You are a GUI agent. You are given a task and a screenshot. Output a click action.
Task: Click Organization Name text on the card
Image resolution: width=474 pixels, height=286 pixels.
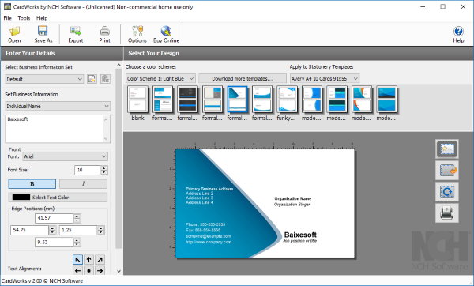click(292, 198)
